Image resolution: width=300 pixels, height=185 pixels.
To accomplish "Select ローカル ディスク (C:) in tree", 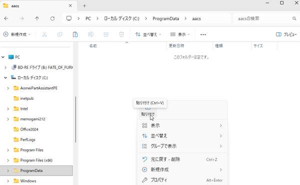I will [x=29, y=78].
